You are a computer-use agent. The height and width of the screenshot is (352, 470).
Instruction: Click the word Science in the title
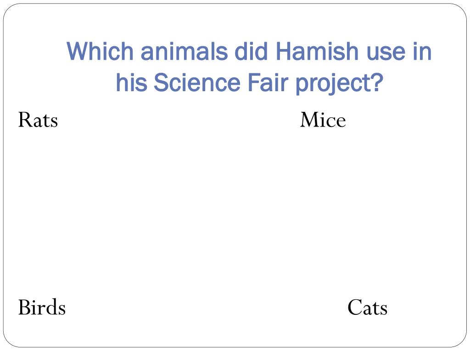coord(197,82)
